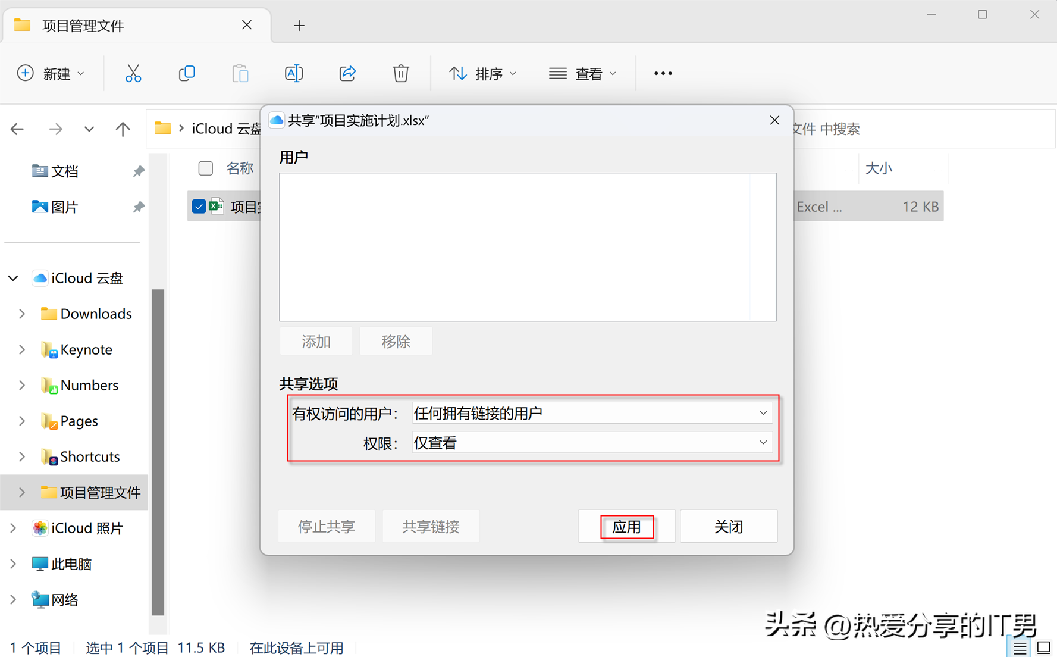Viewport: 1057px width, 657px height.
Task: Go back with the left arrow
Action: click(x=17, y=129)
